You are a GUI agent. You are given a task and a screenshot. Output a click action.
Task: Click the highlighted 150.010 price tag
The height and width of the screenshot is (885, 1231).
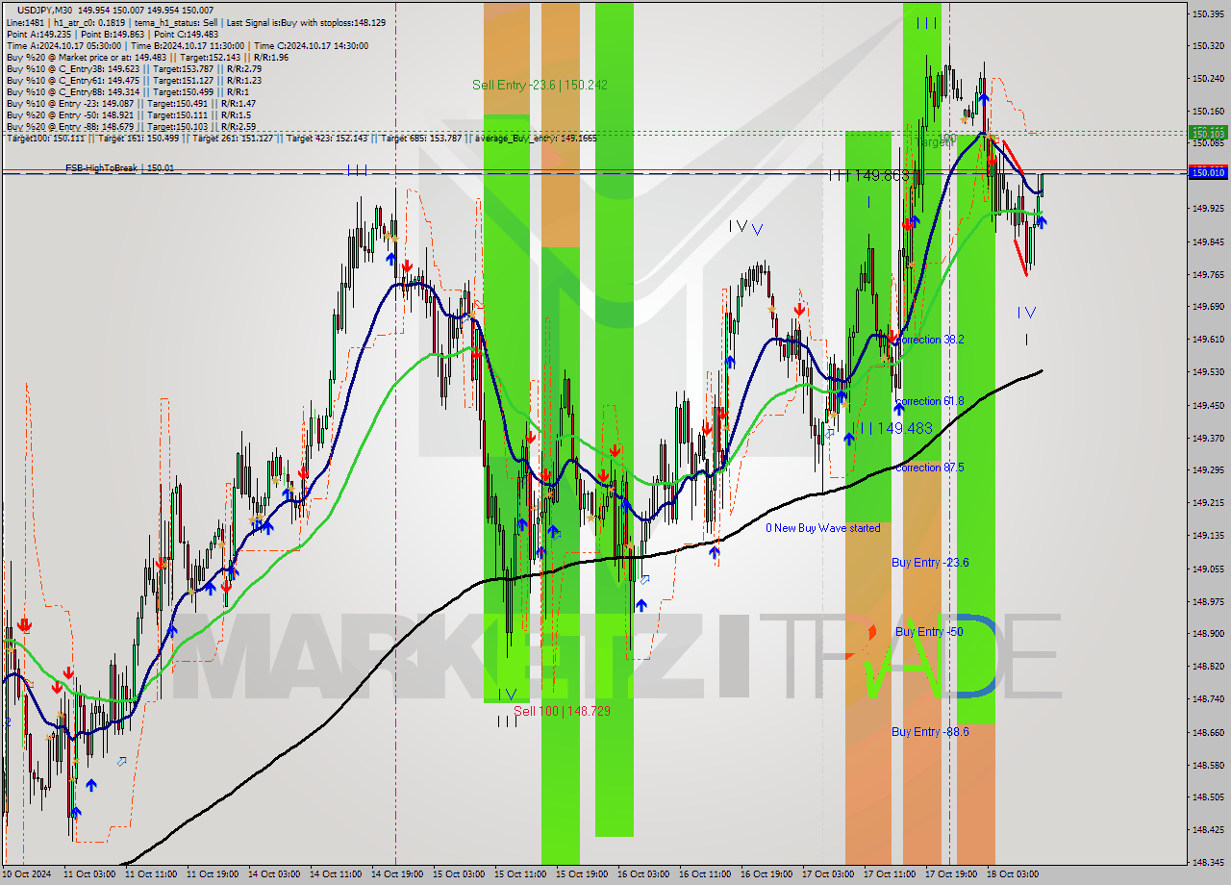[1208, 173]
